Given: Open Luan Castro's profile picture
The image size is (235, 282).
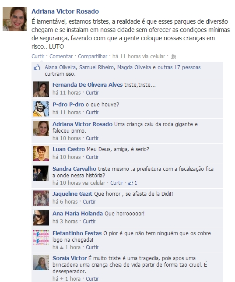Looking at the screenshot, I should coord(41,153).
